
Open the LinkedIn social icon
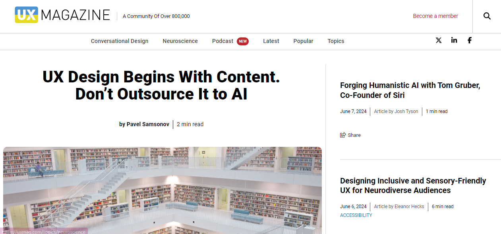coord(454,40)
